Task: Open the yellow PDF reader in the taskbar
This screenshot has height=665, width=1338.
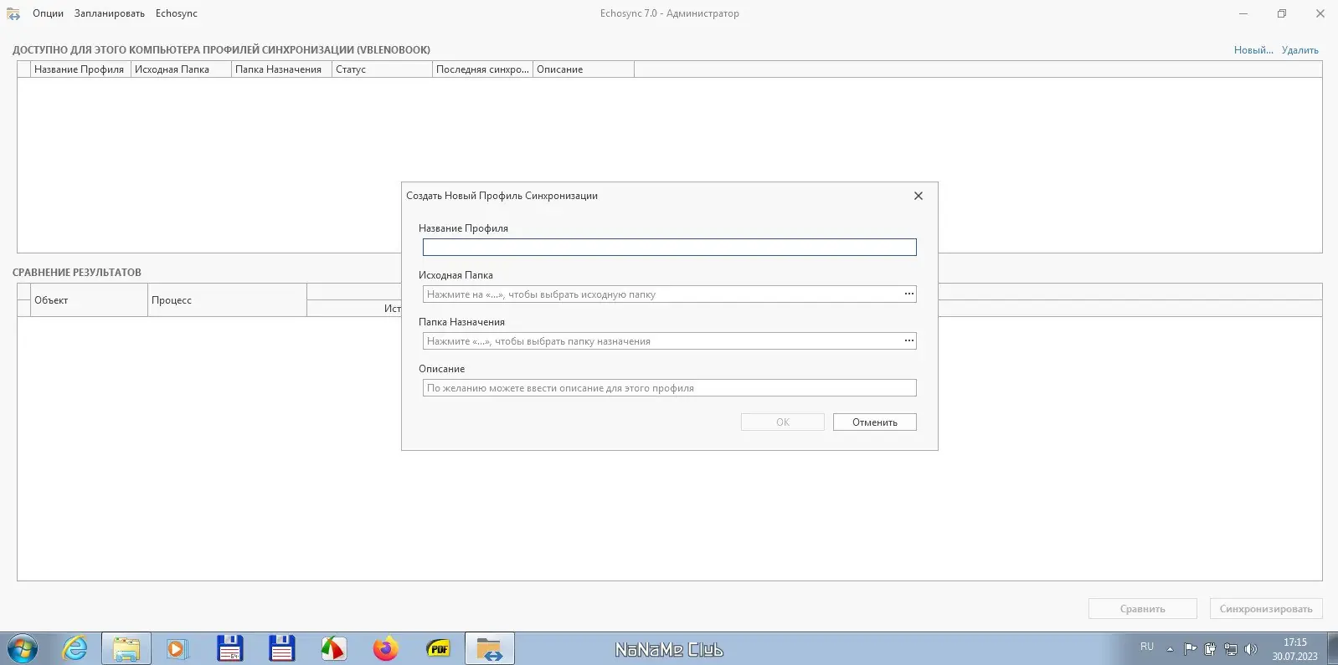Action: 438,649
